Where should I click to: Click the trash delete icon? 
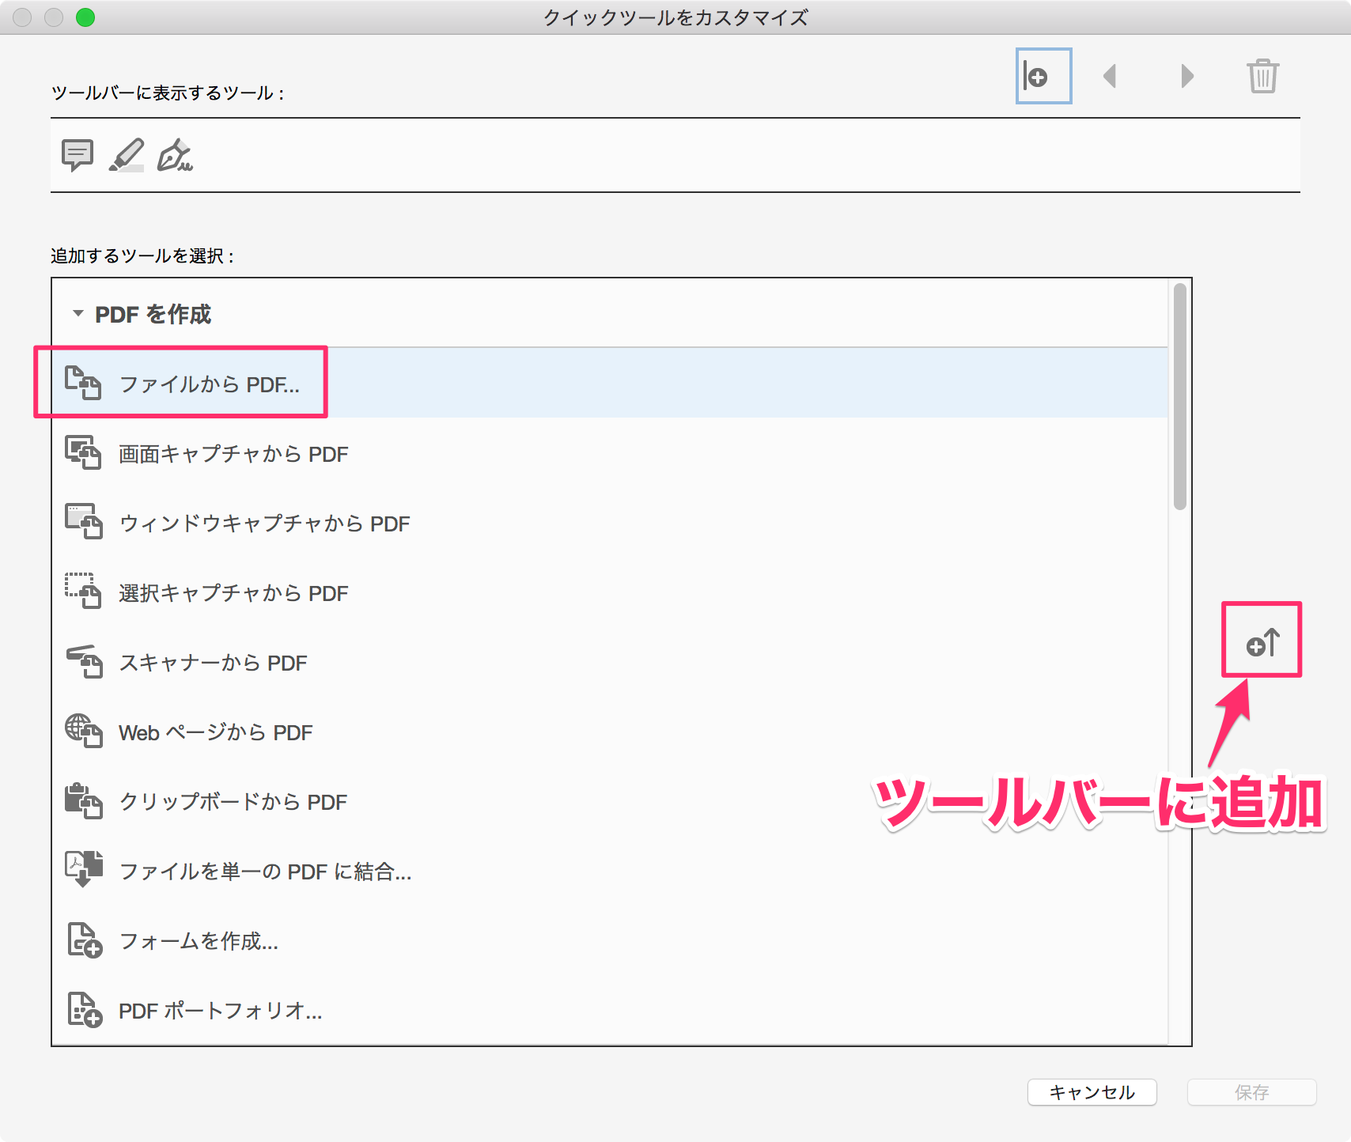pos(1263,76)
